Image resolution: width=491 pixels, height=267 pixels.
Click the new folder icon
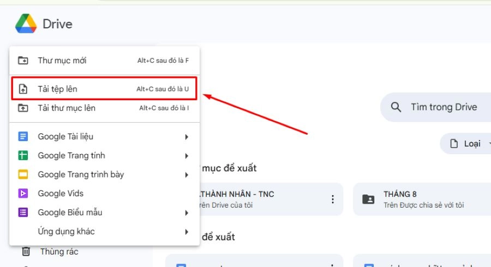click(23, 60)
